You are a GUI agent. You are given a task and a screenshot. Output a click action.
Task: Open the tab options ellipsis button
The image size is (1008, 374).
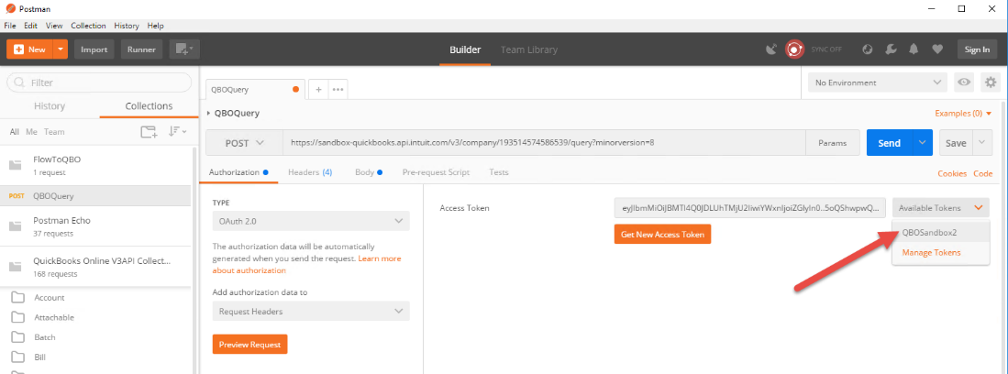[338, 90]
